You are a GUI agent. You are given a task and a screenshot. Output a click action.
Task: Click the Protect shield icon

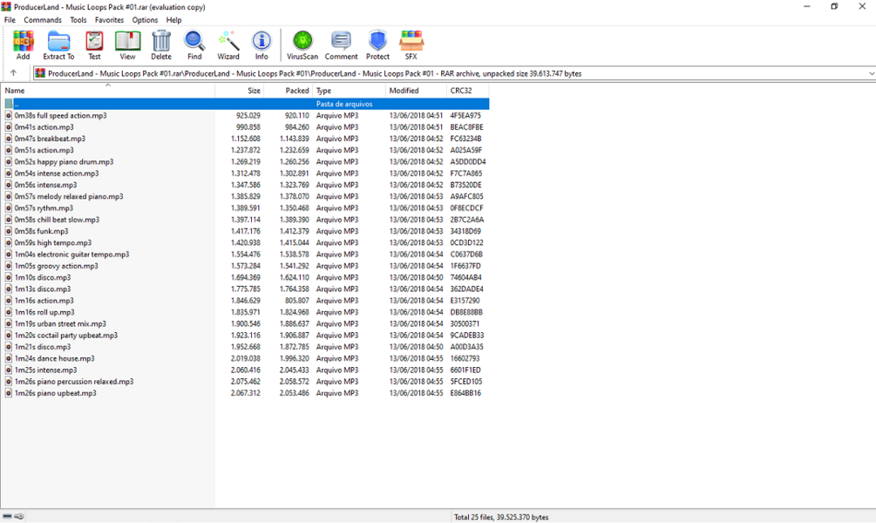tap(377, 44)
